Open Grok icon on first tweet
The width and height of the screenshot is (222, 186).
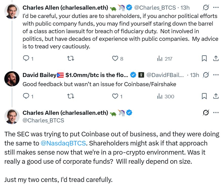point(206,8)
